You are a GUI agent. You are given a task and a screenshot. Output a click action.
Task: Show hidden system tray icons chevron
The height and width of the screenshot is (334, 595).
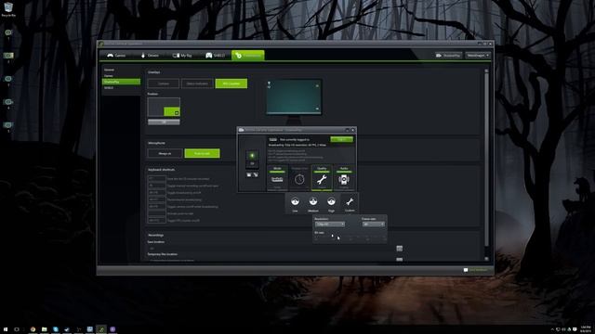pyautogui.click(x=552, y=329)
